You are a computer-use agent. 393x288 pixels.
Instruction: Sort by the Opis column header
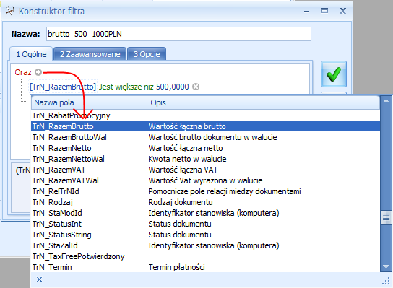click(x=263, y=102)
